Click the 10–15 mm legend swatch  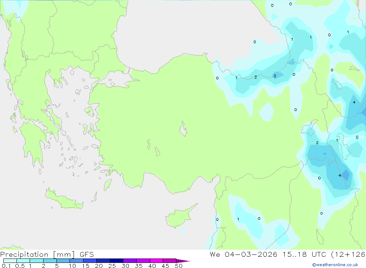[x=76, y=261]
